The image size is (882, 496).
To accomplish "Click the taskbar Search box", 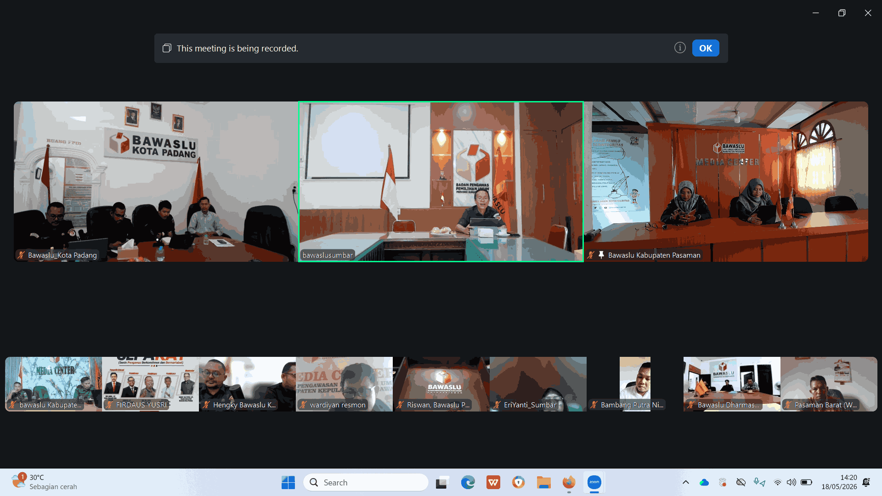I will coord(366,482).
